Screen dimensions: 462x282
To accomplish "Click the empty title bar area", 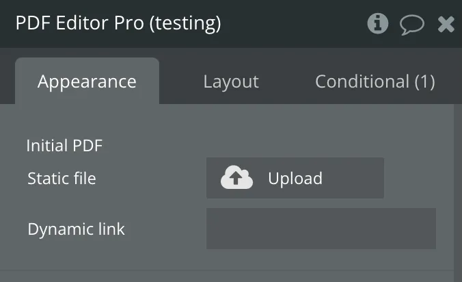I will click(x=294, y=24).
